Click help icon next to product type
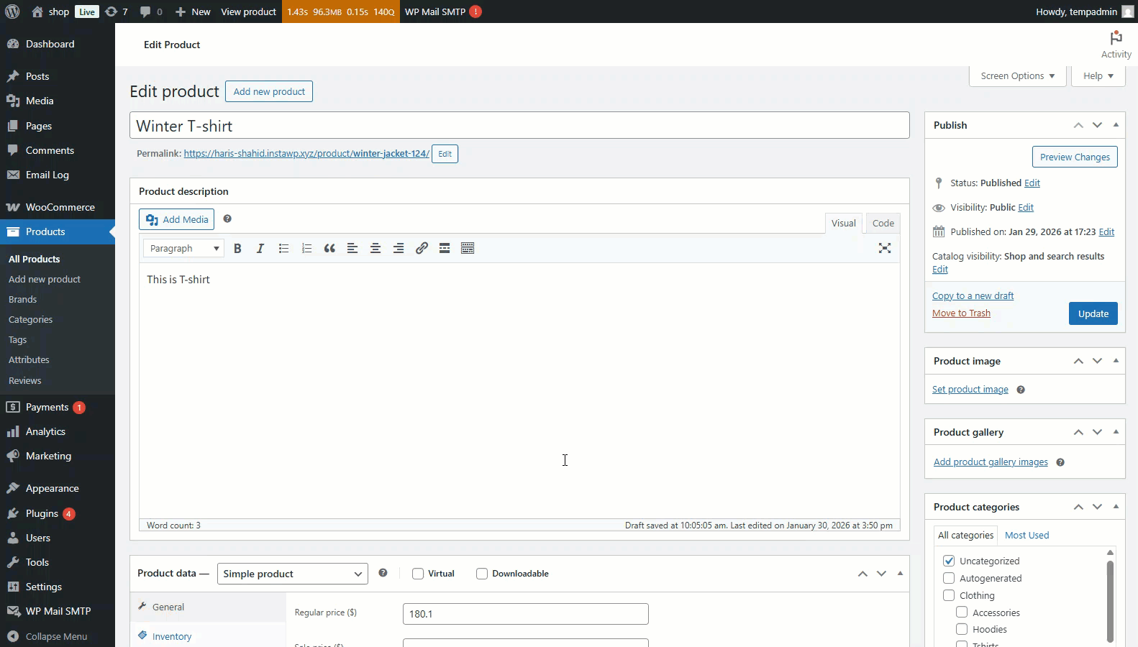Viewport: 1138px width, 647px height. pyautogui.click(x=383, y=573)
